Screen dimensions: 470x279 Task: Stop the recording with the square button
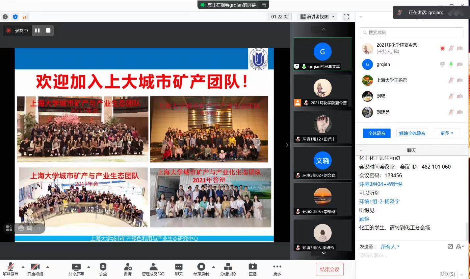[x=48, y=31]
